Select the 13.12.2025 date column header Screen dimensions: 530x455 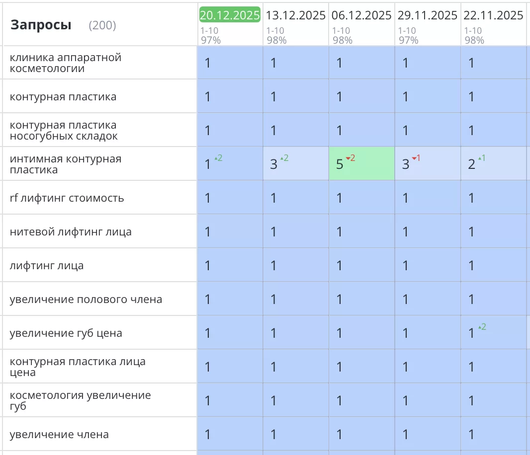coord(296,15)
